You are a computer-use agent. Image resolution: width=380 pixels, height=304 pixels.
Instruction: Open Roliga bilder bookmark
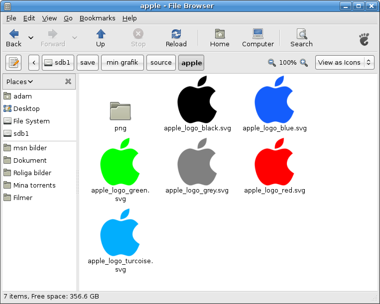point(39,173)
